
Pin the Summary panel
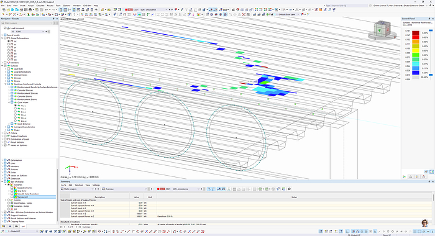pos(429,181)
